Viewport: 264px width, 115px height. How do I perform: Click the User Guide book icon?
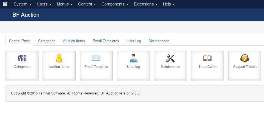tap(207, 58)
